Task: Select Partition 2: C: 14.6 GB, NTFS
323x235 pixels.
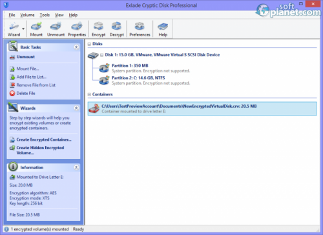Action: point(138,78)
